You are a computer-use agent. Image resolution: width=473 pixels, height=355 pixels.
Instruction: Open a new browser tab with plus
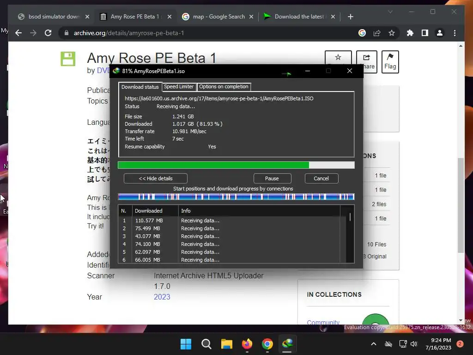(350, 17)
